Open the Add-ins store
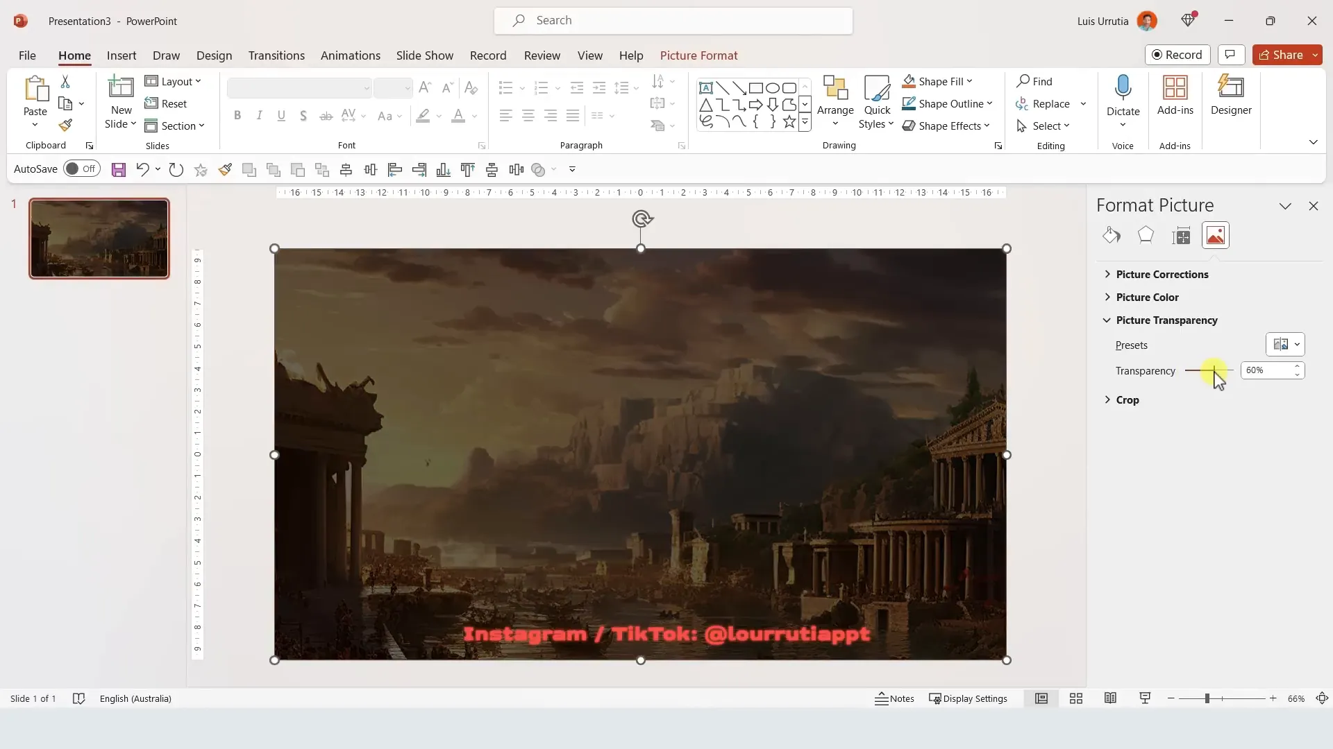1333x749 pixels. click(1175, 96)
